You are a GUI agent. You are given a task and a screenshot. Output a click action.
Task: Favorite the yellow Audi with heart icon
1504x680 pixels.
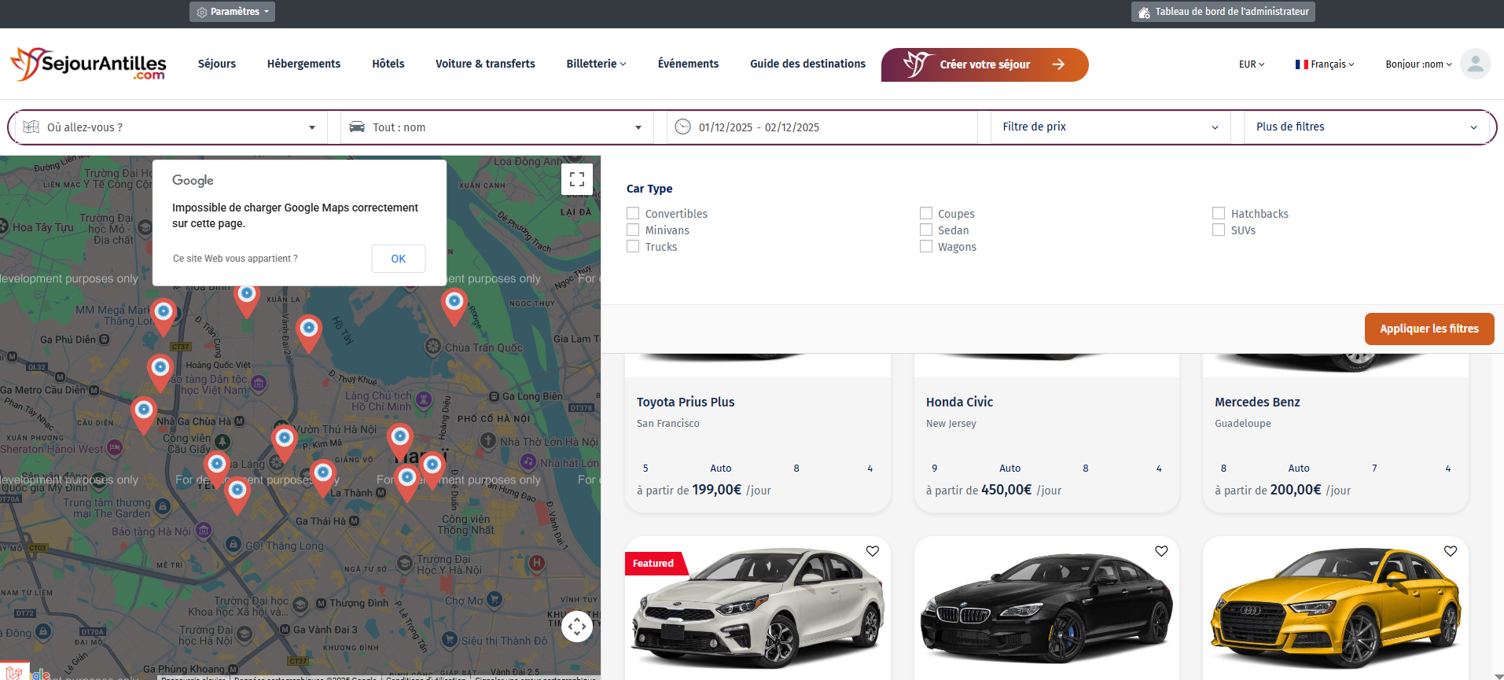click(1450, 551)
